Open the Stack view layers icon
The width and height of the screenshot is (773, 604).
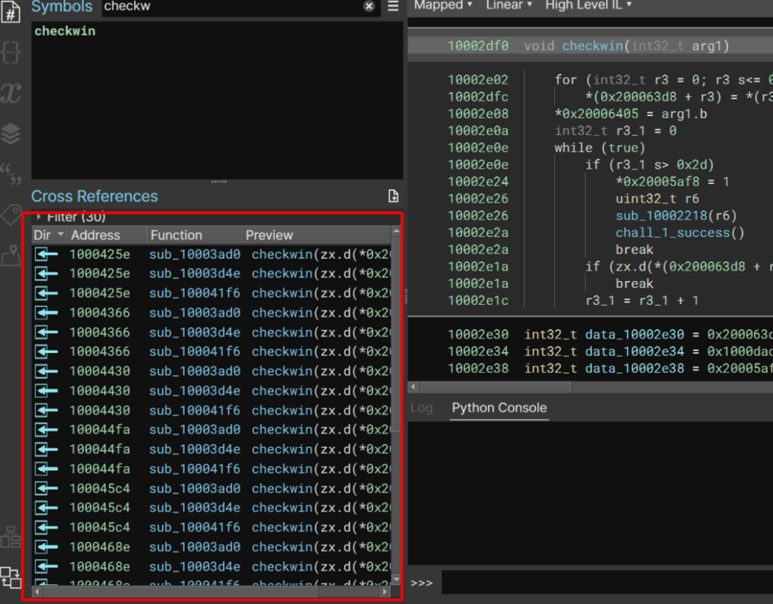coord(11,134)
